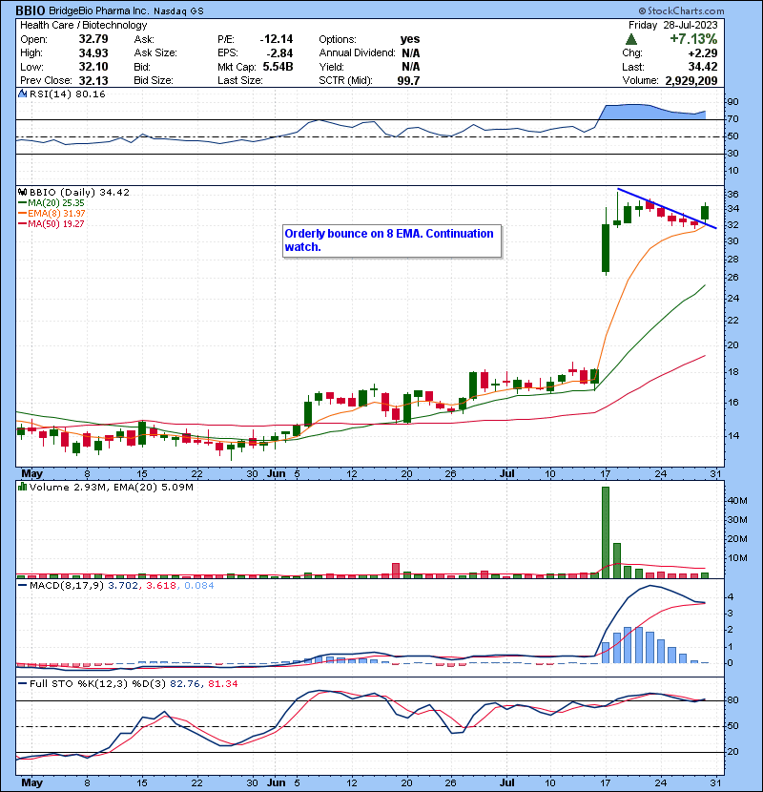
Task: Click the MA(50) 19.27 legend text
Action: (x=56, y=224)
